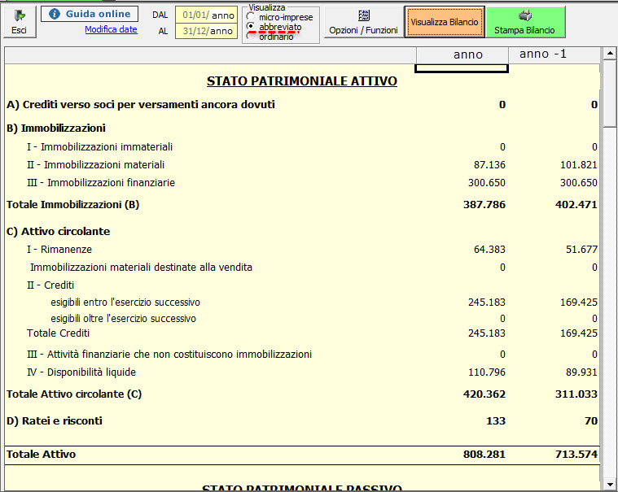Click the scrollbar up arrow
This screenshot has width=618, height=492.
click(609, 53)
